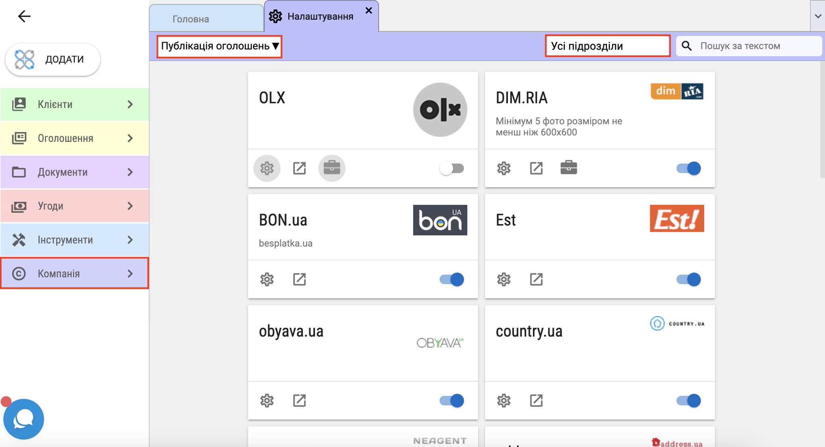825x447 pixels.
Task: Open BON.ua settings gear
Action: [x=267, y=279]
